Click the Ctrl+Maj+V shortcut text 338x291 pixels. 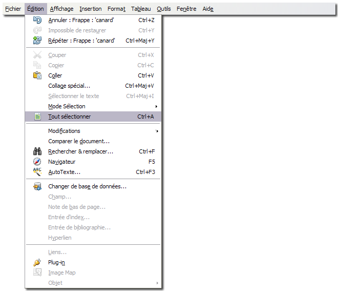click(139, 86)
